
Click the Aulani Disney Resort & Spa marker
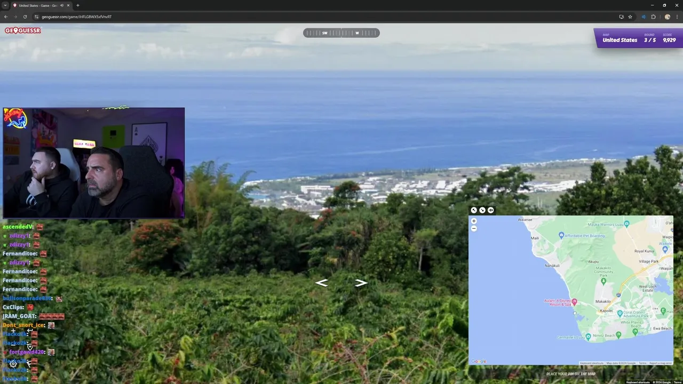coord(574,302)
